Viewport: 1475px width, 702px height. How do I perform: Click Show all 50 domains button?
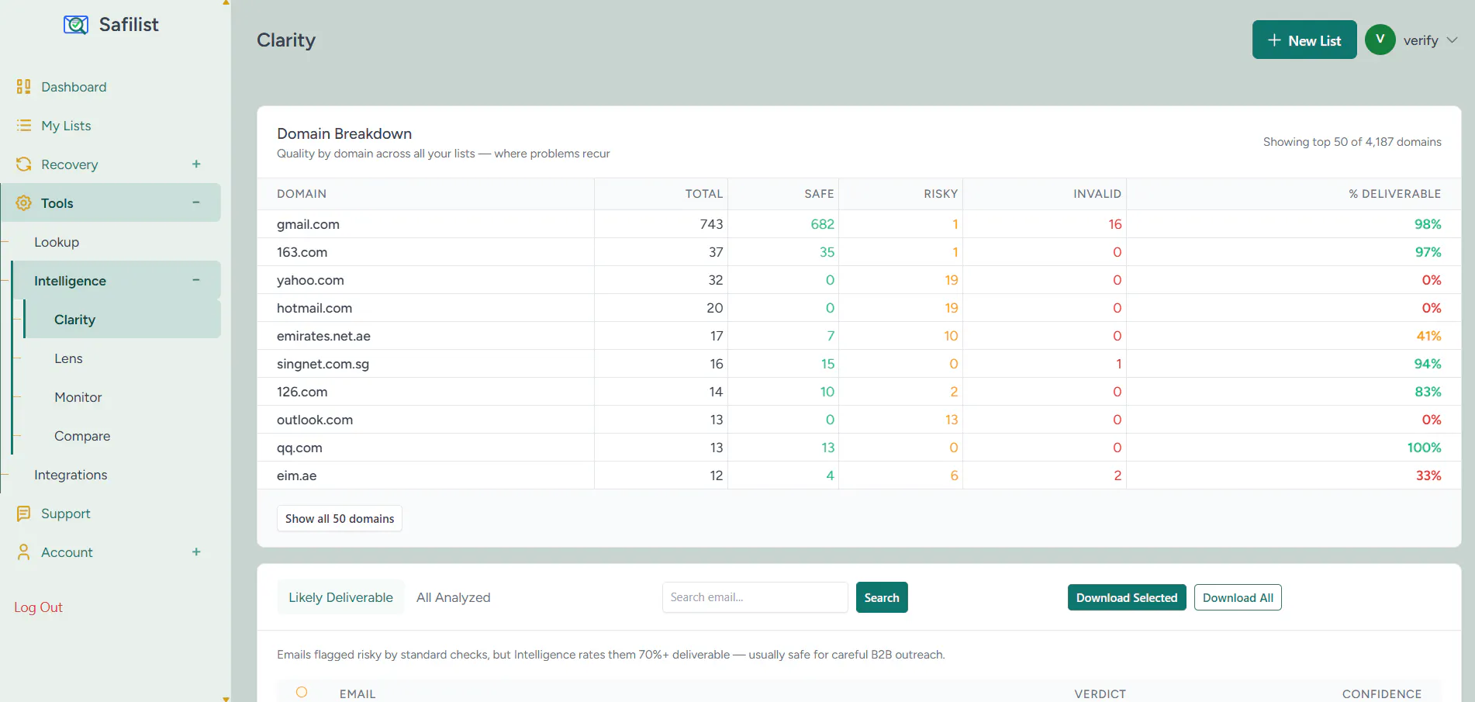(340, 518)
